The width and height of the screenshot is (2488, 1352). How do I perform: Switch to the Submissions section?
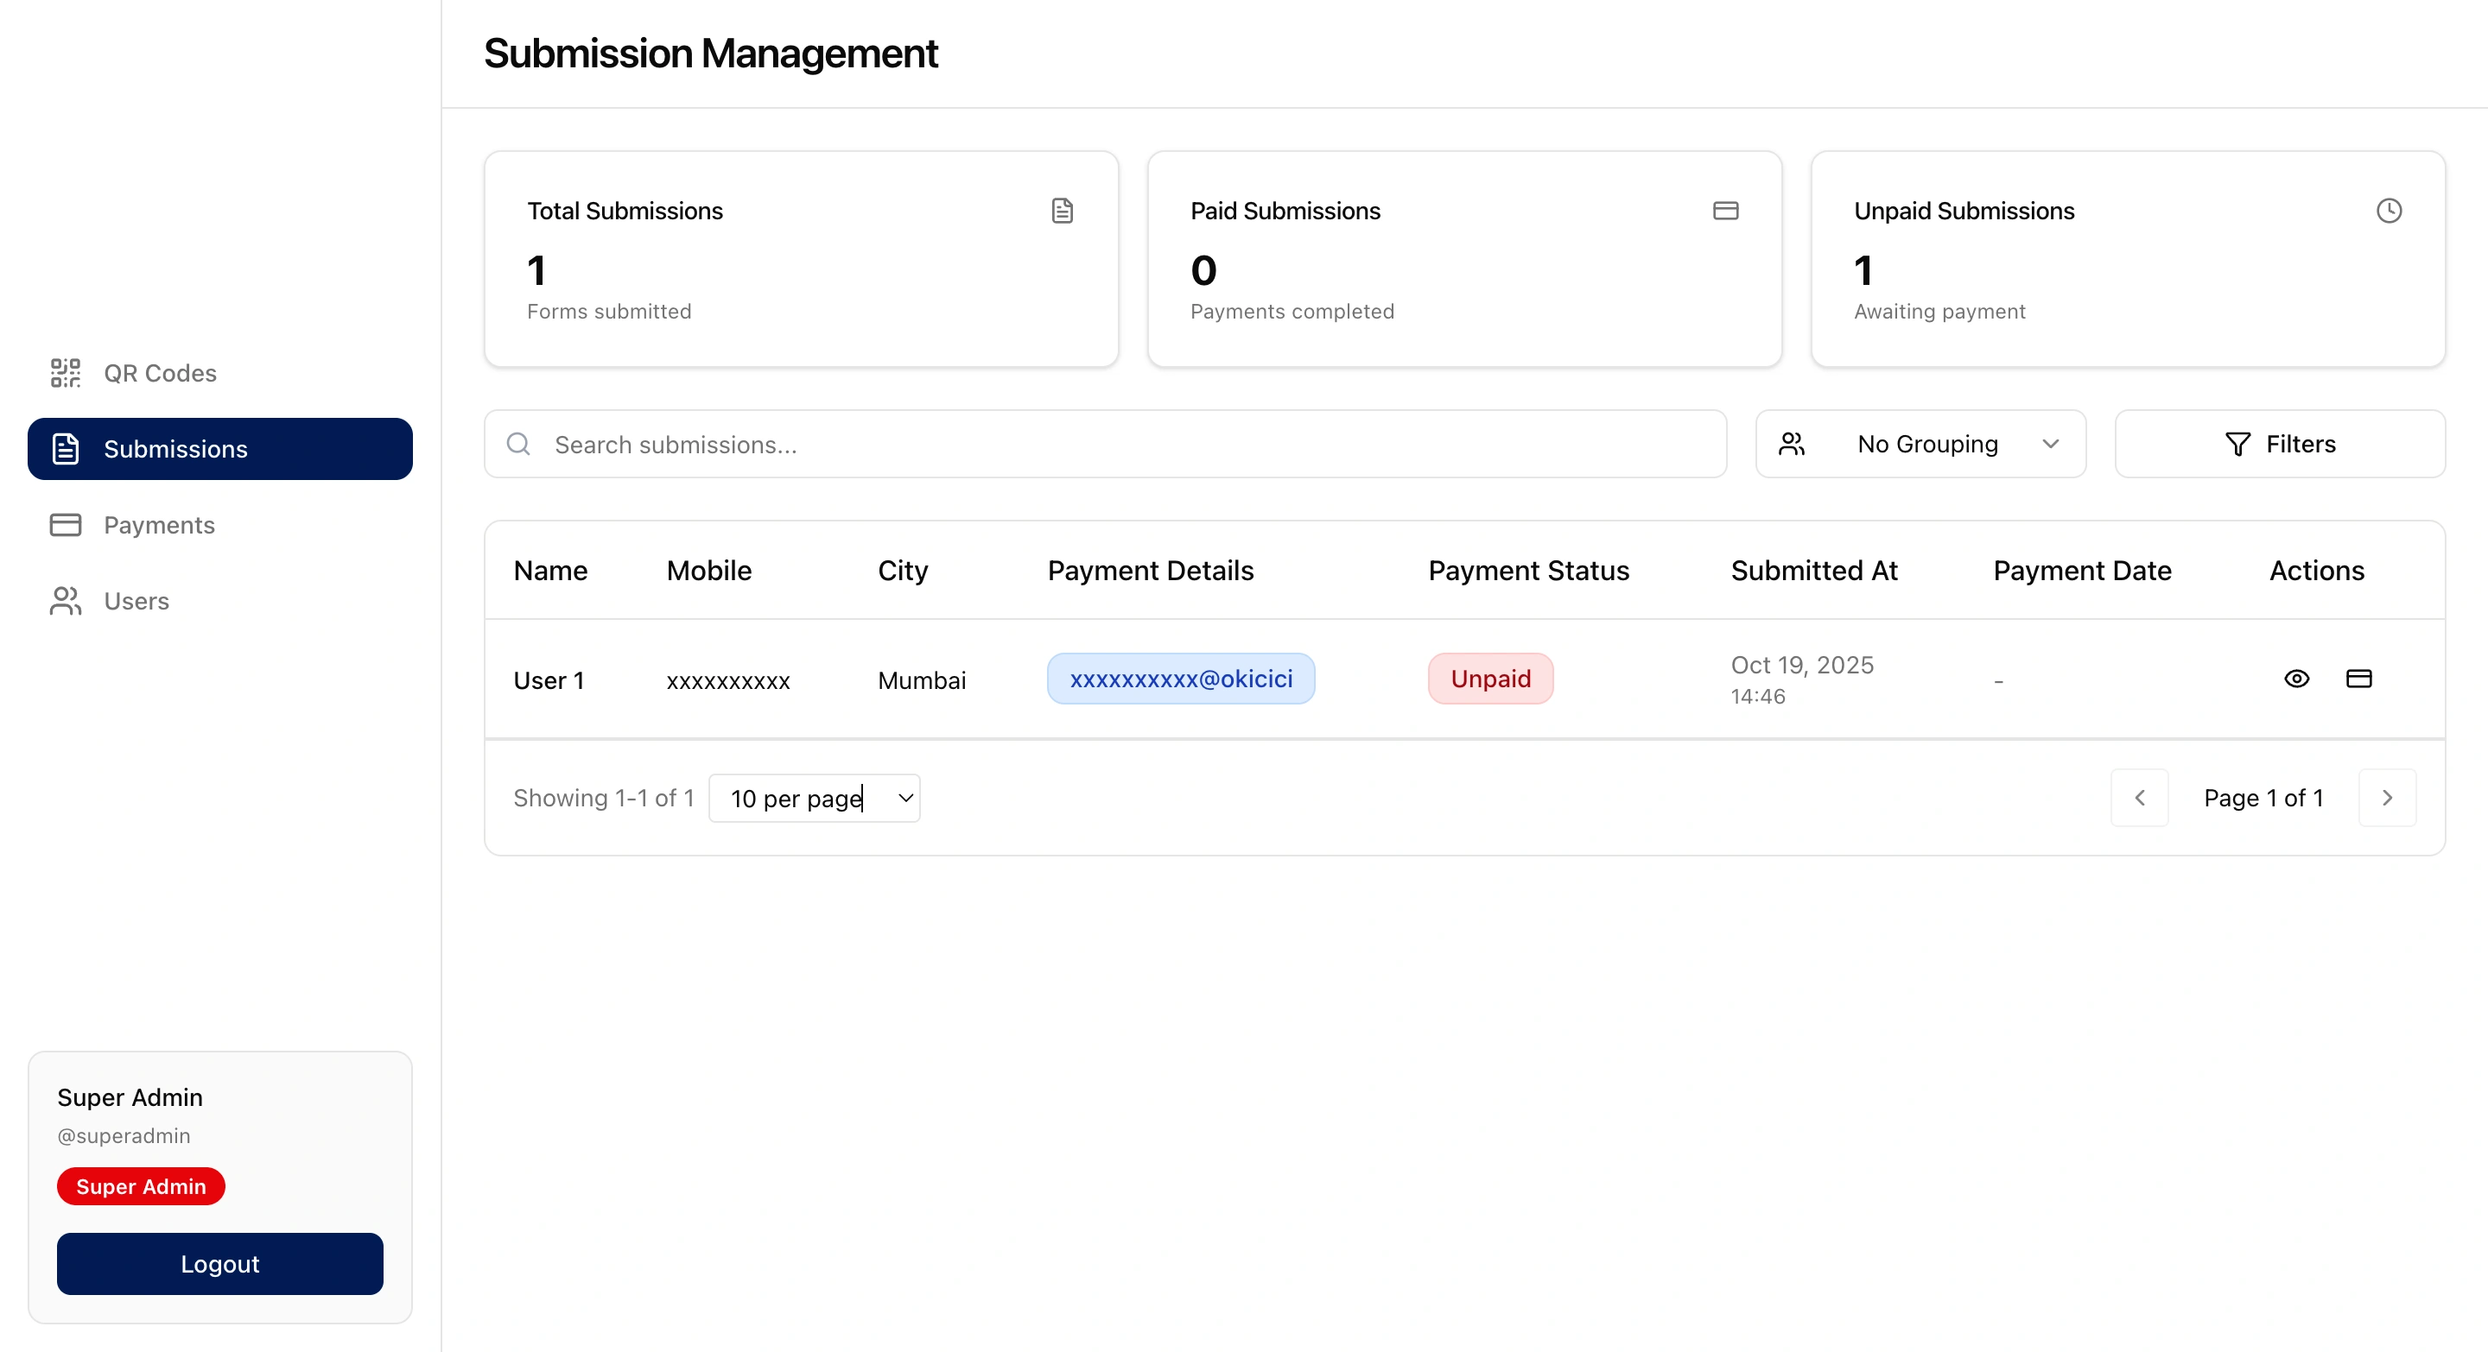175,449
